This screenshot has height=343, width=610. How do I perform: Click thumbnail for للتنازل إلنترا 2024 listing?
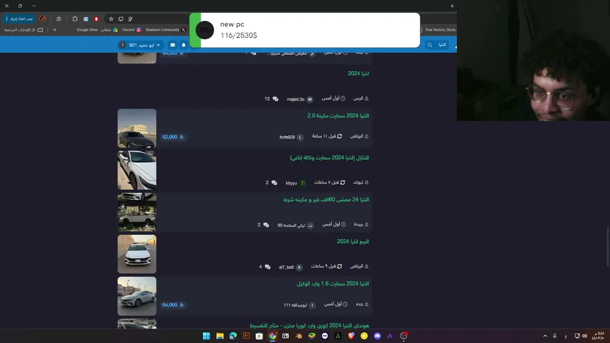click(x=137, y=170)
